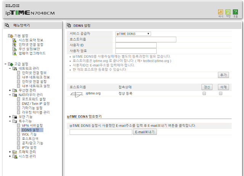Click the 삭제 button
This screenshot has height=176, width=244.
pyautogui.click(x=223, y=87)
